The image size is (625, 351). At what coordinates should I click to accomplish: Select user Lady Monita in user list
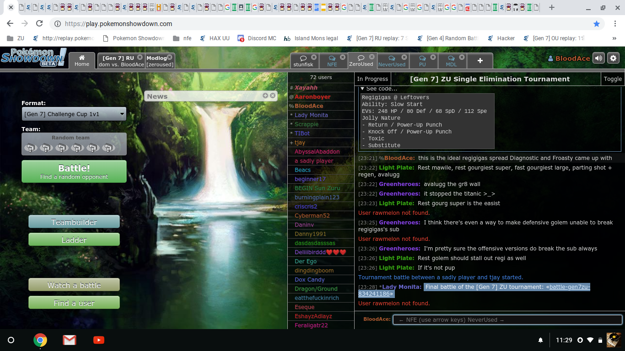pyautogui.click(x=321, y=115)
